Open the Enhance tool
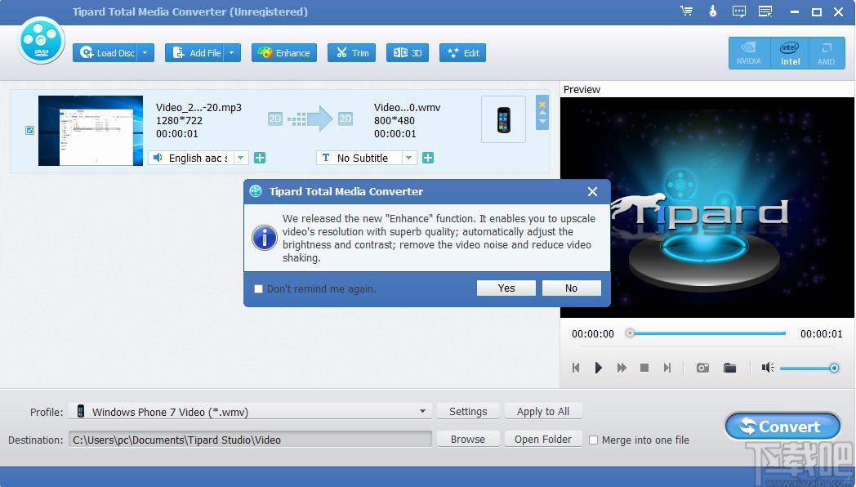The image size is (856, 487). pyautogui.click(x=284, y=53)
